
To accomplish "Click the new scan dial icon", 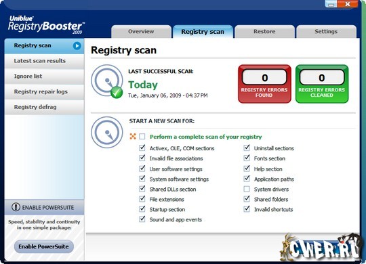I will pyautogui.click(x=107, y=132).
